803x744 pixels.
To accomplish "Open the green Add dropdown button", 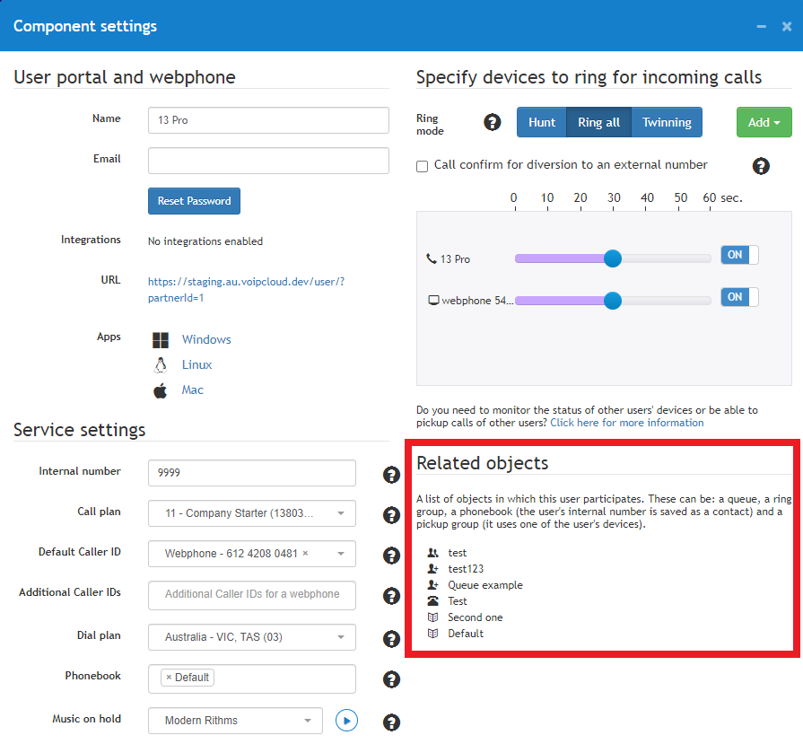I will [764, 122].
